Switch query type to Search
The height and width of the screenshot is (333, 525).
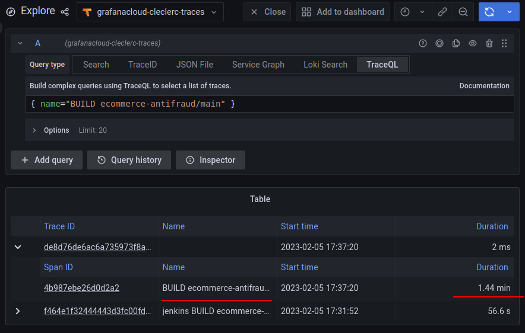(x=96, y=65)
